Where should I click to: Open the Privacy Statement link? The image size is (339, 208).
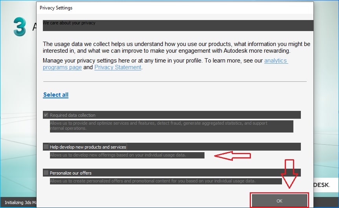[118, 67]
